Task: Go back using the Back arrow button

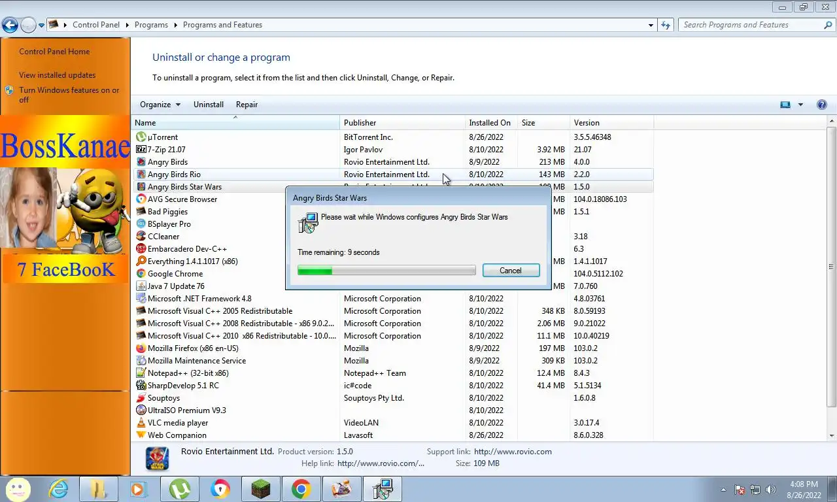Action: 10,25
